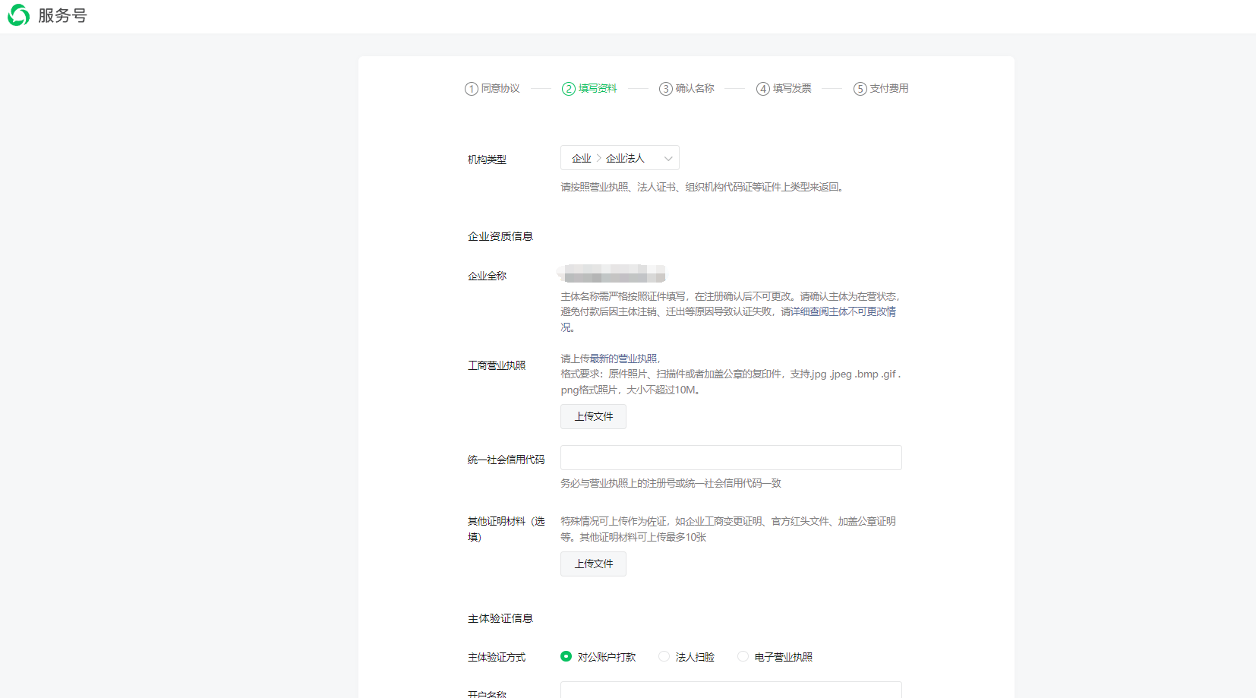
Task: Select the 电子营业执照 verification option
Action: coord(743,656)
